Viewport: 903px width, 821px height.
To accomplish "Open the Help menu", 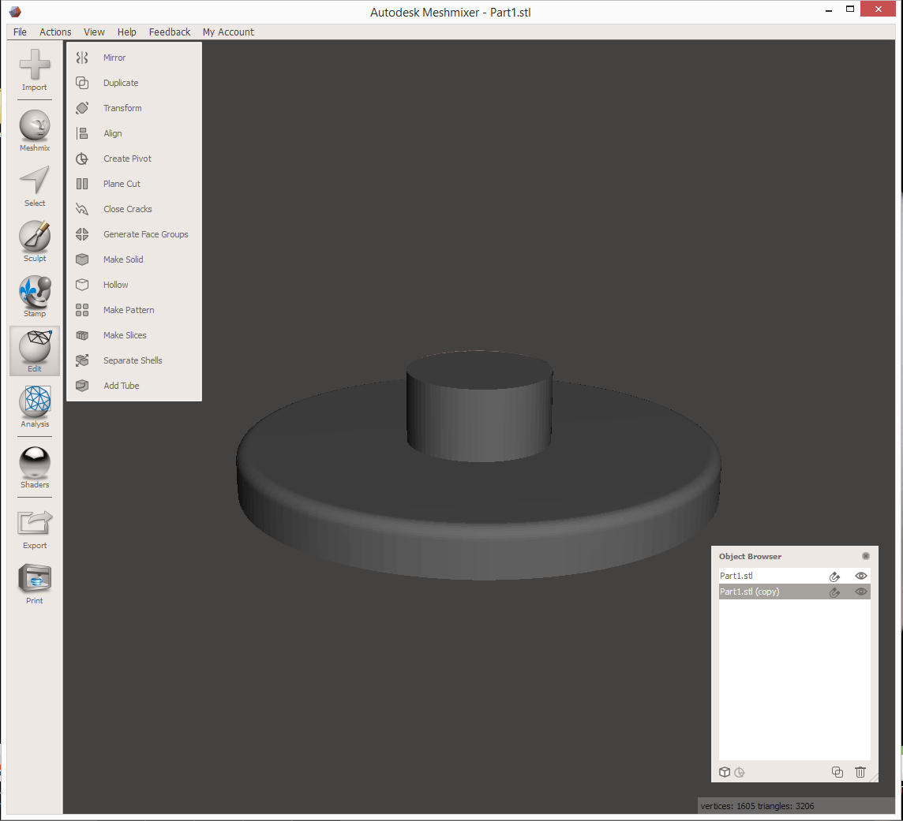I will pyautogui.click(x=127, y=32).
